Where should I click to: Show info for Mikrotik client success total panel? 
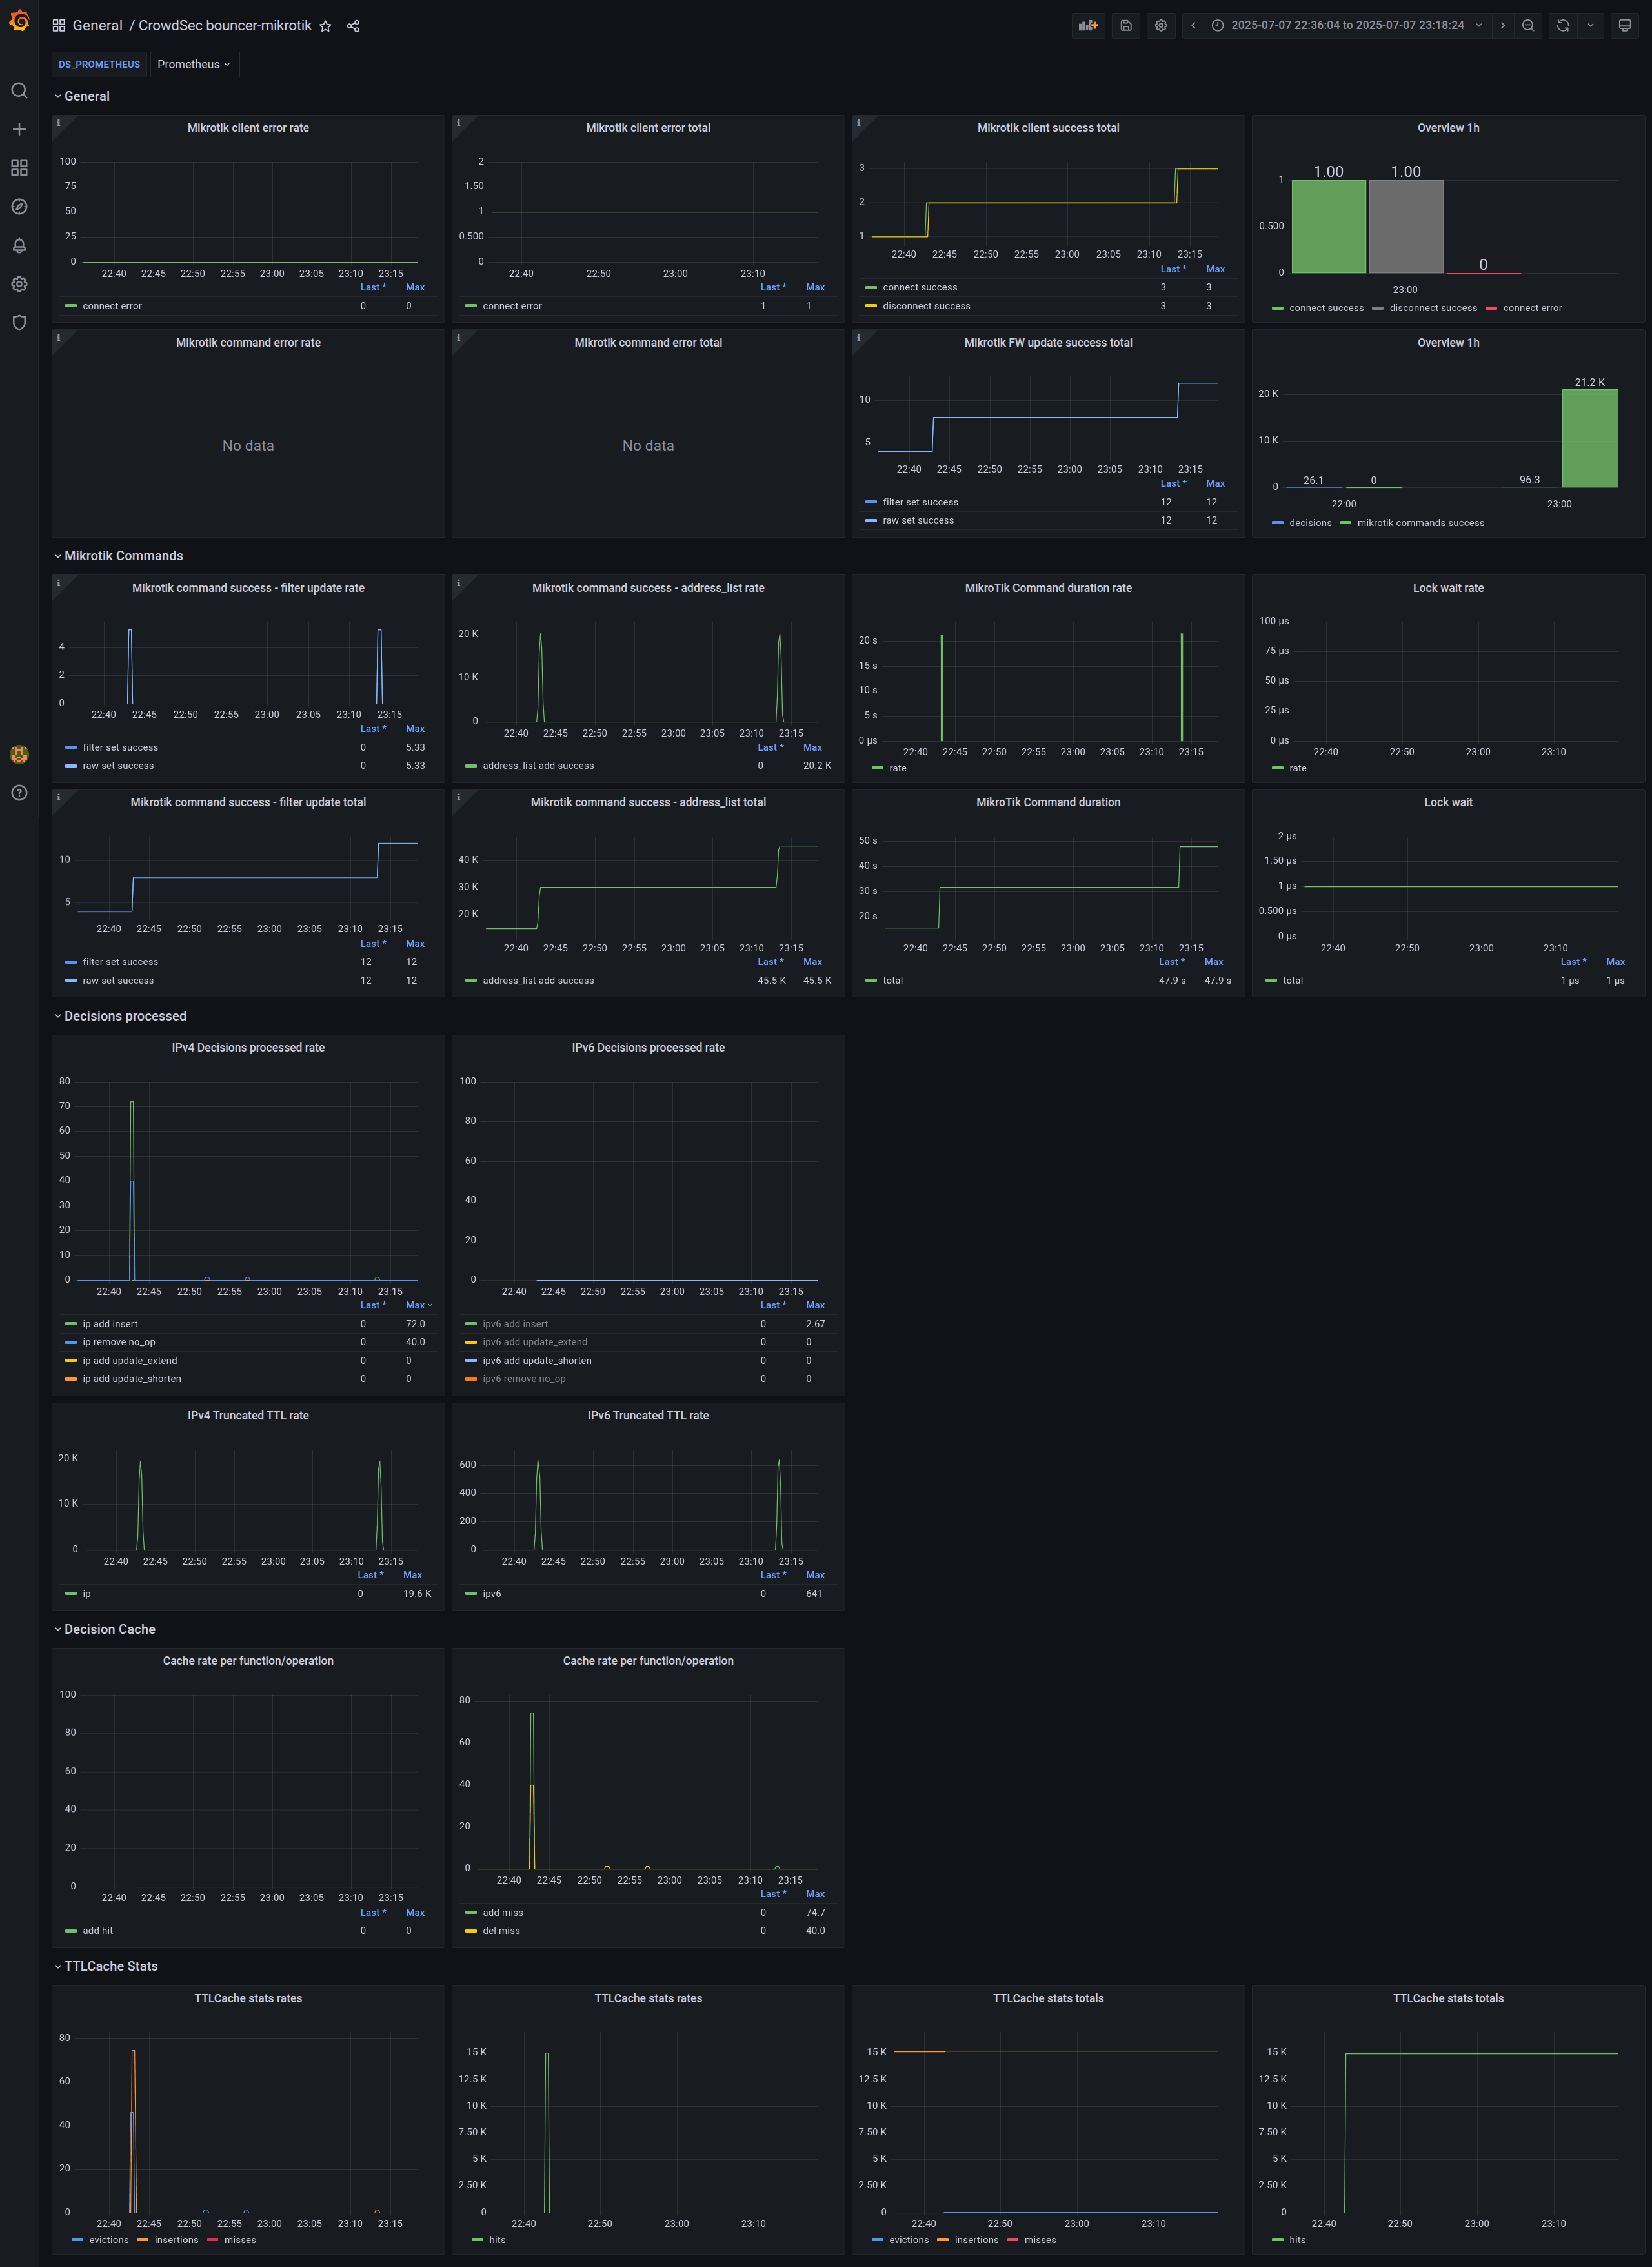pyautogui.click(x=858, y=123)
